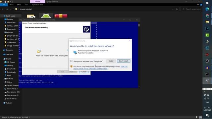The width and height of the screenshot is (212, 119).
Task: Open the how to decide safe software link
Action: point(101,67)
